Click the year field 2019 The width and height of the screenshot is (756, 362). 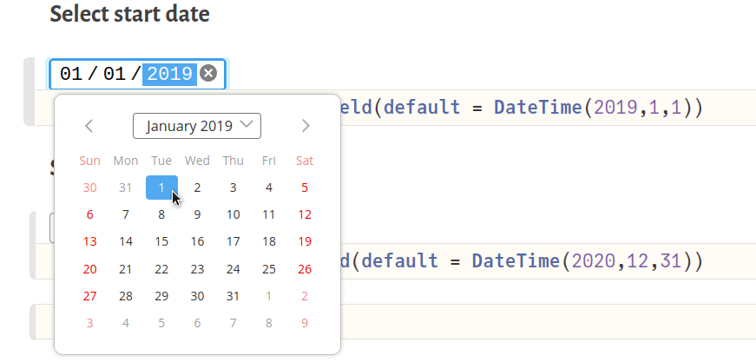(x=169, y=74)
